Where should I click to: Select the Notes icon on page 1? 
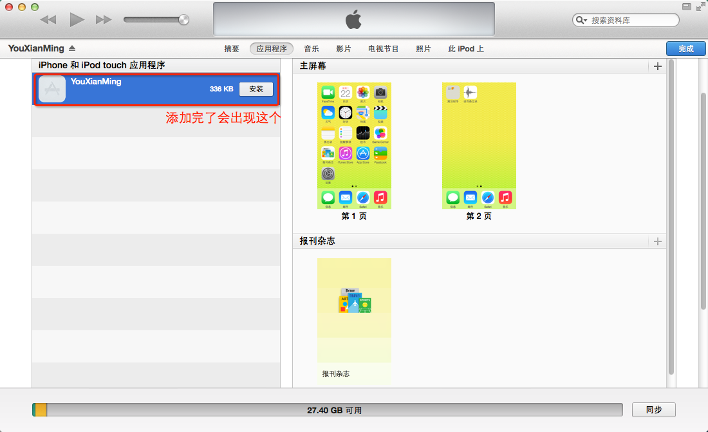coord(328,133)
